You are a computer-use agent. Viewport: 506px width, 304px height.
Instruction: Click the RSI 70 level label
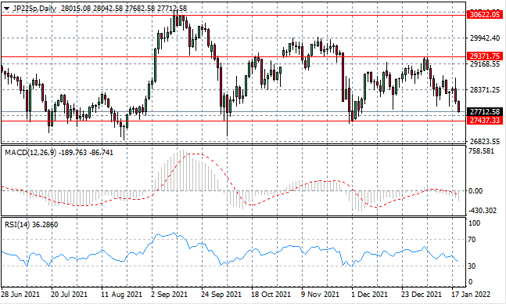pos(472,240)
